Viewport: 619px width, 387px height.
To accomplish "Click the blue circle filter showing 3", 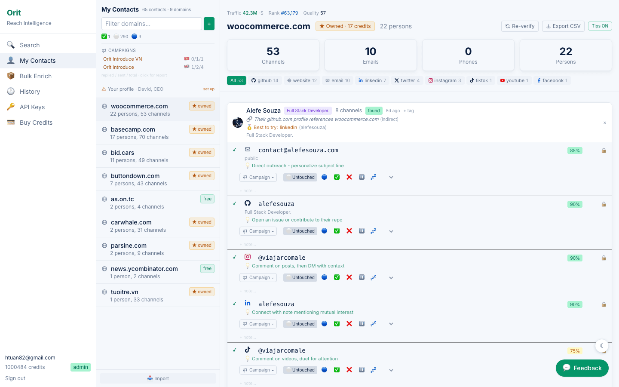I will (x=136, y=37).
